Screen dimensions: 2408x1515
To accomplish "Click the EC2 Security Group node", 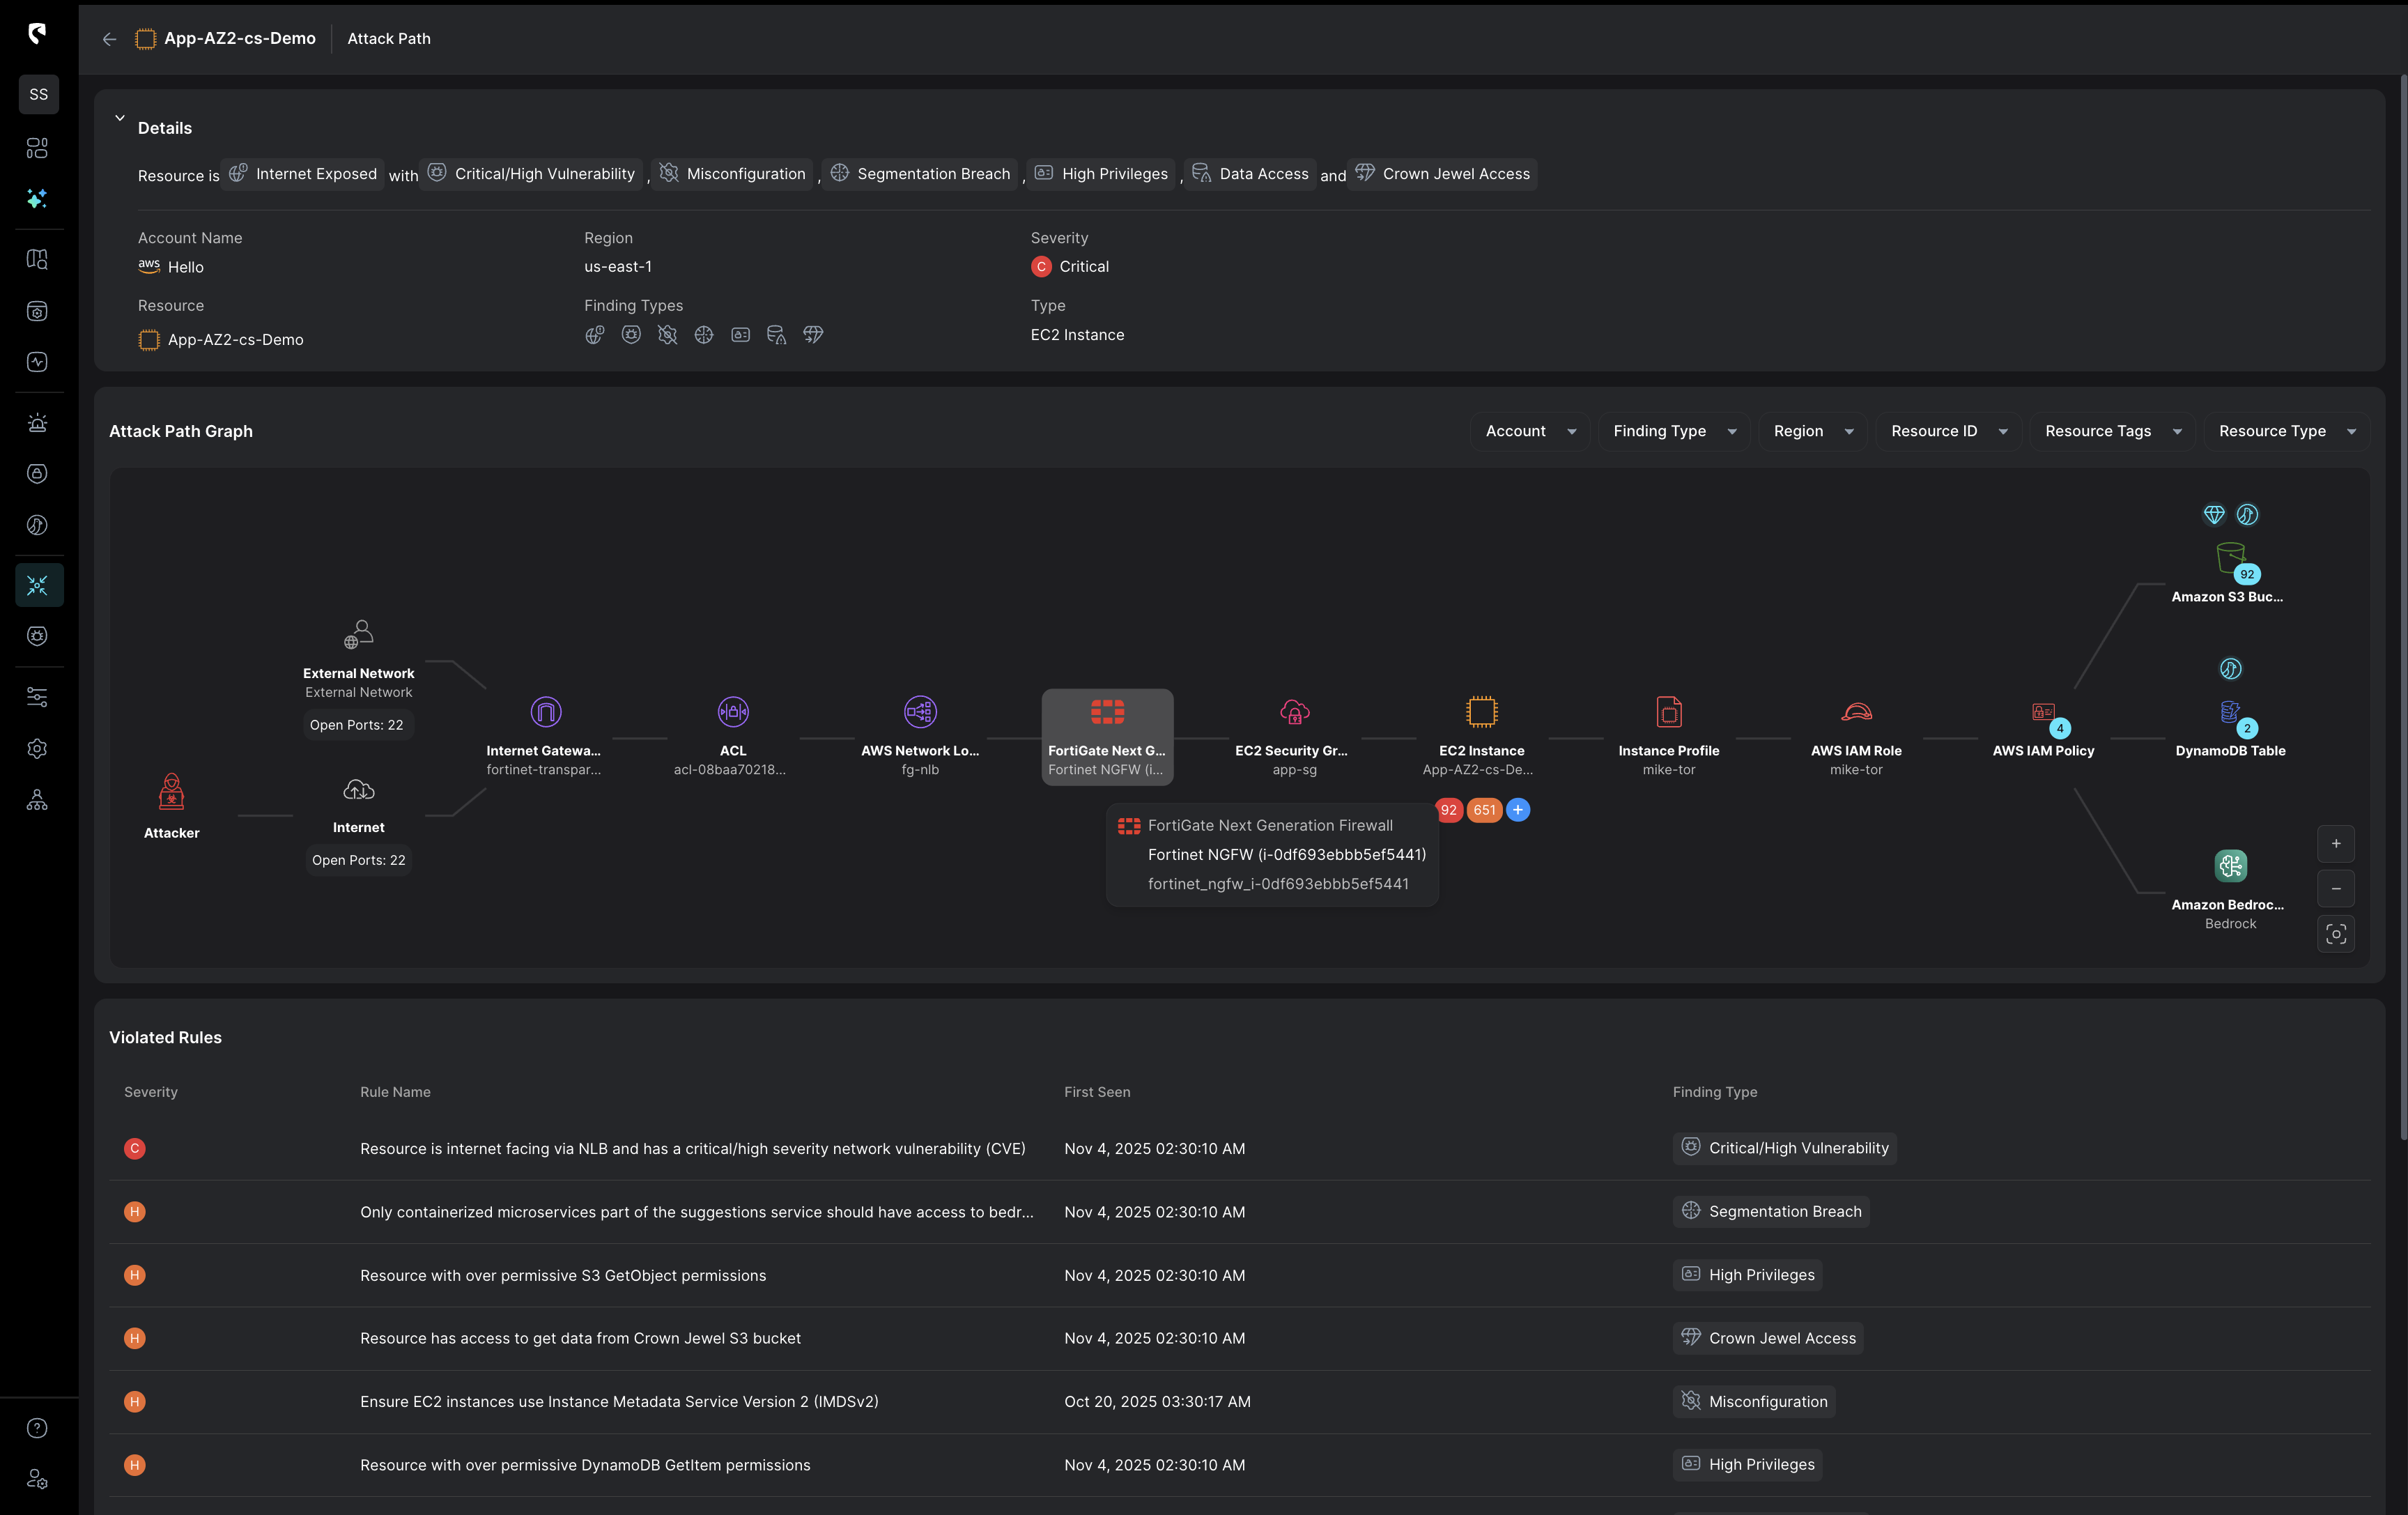I will tap(1294, 713).
